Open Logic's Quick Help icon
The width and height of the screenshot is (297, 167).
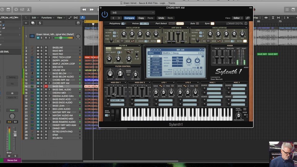coord(2,10)
